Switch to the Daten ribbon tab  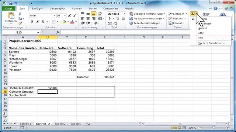[x=93, y=8]
